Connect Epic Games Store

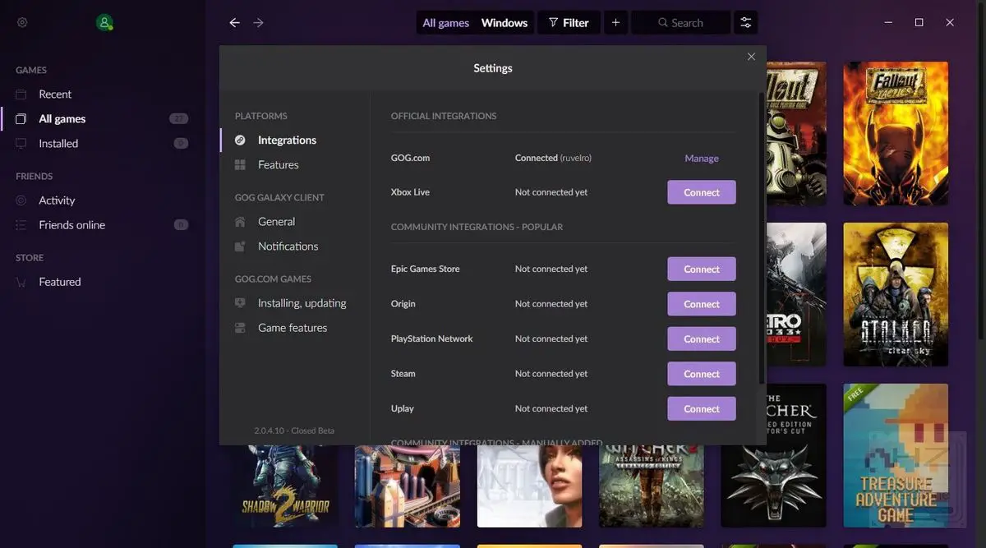[702, 269]
